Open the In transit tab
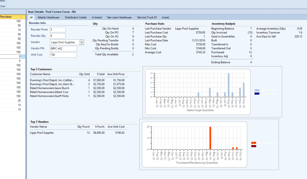The width and height of the screenshot is (307, 179). 97,17
